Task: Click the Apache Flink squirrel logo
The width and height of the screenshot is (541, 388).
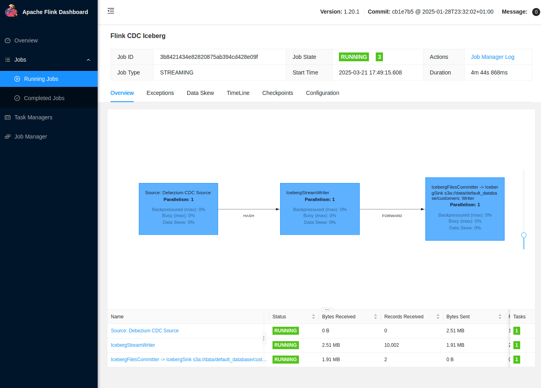Action: point(11,11)
